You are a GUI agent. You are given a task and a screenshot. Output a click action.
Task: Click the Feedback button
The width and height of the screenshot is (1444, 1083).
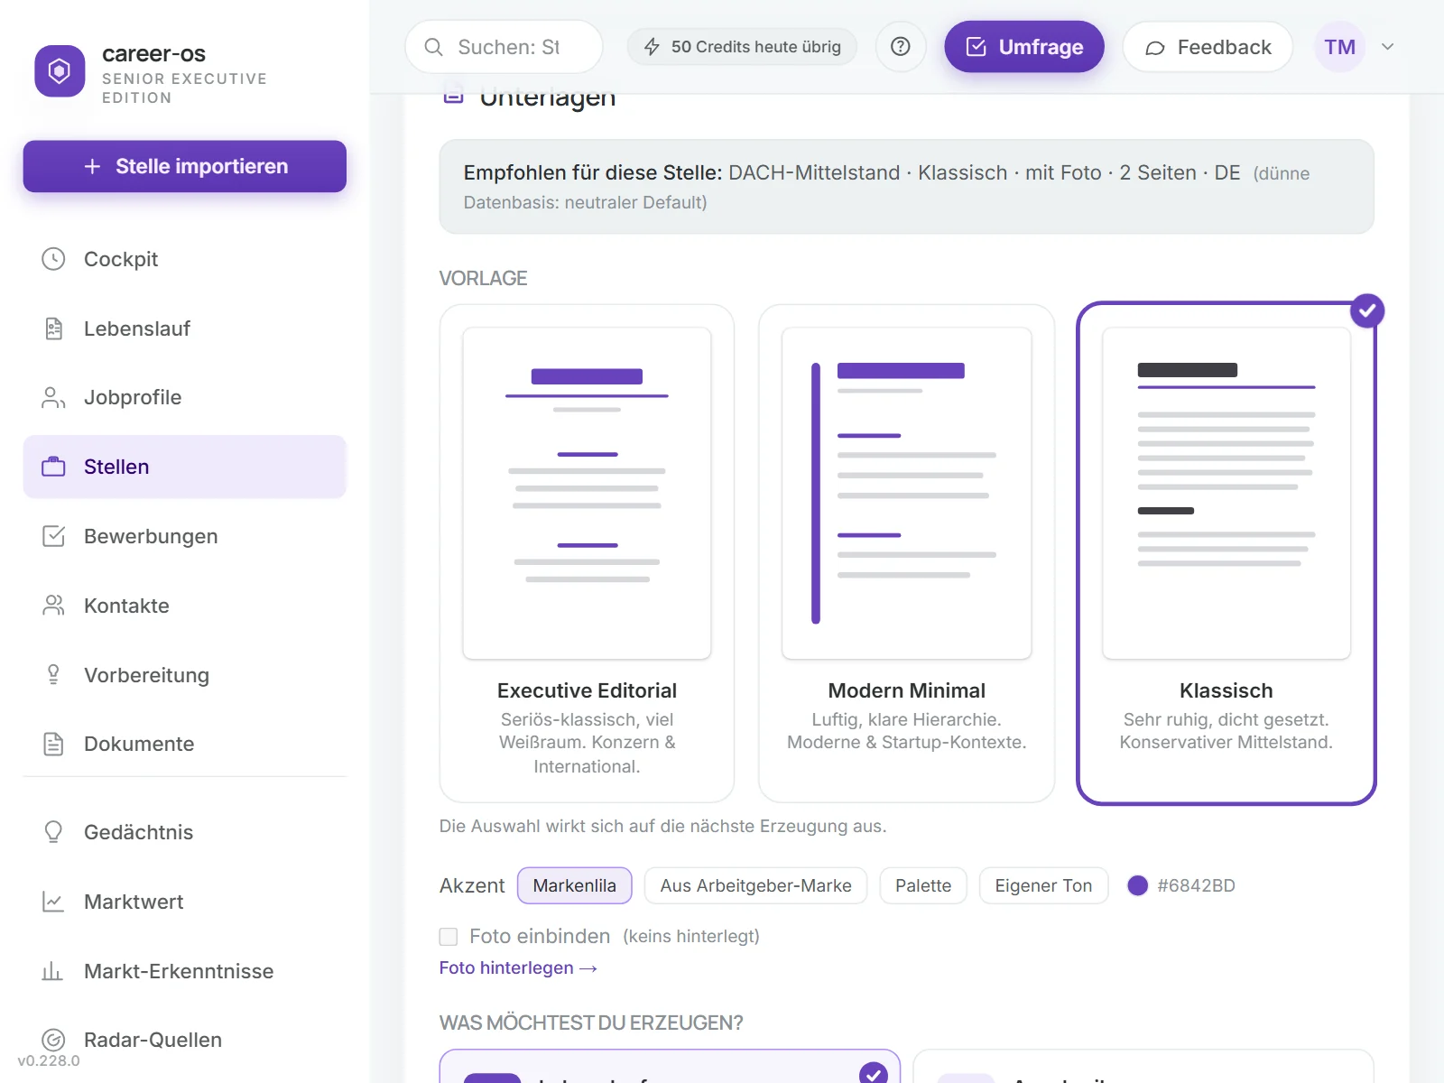coord(1208,47)
